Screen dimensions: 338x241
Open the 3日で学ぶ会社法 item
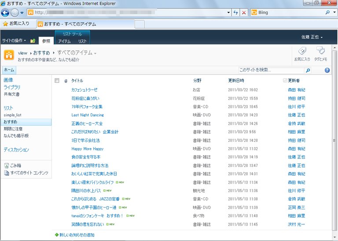85,141
